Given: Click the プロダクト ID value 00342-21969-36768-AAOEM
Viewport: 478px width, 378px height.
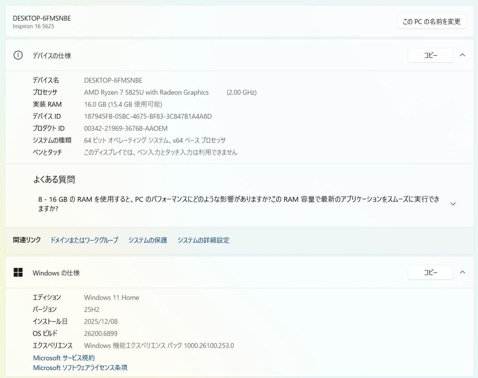Looking at the screenshot, I should tap(125, 128).
